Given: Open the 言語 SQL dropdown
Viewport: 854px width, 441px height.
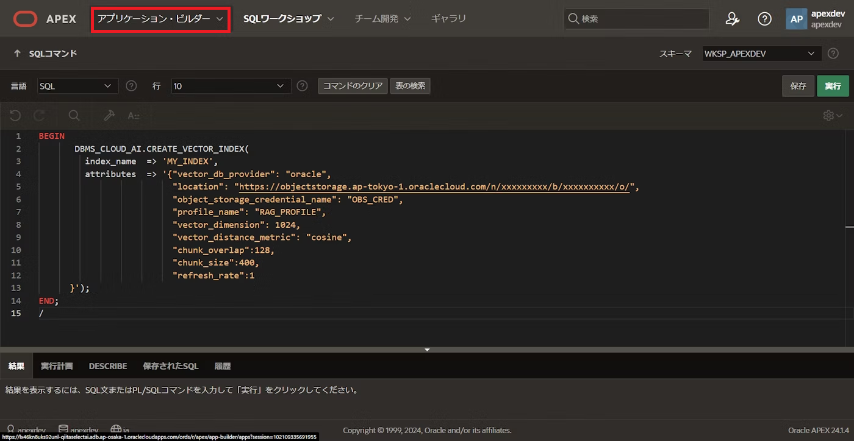Looking at the screenshot, I should tap(77, 86).
